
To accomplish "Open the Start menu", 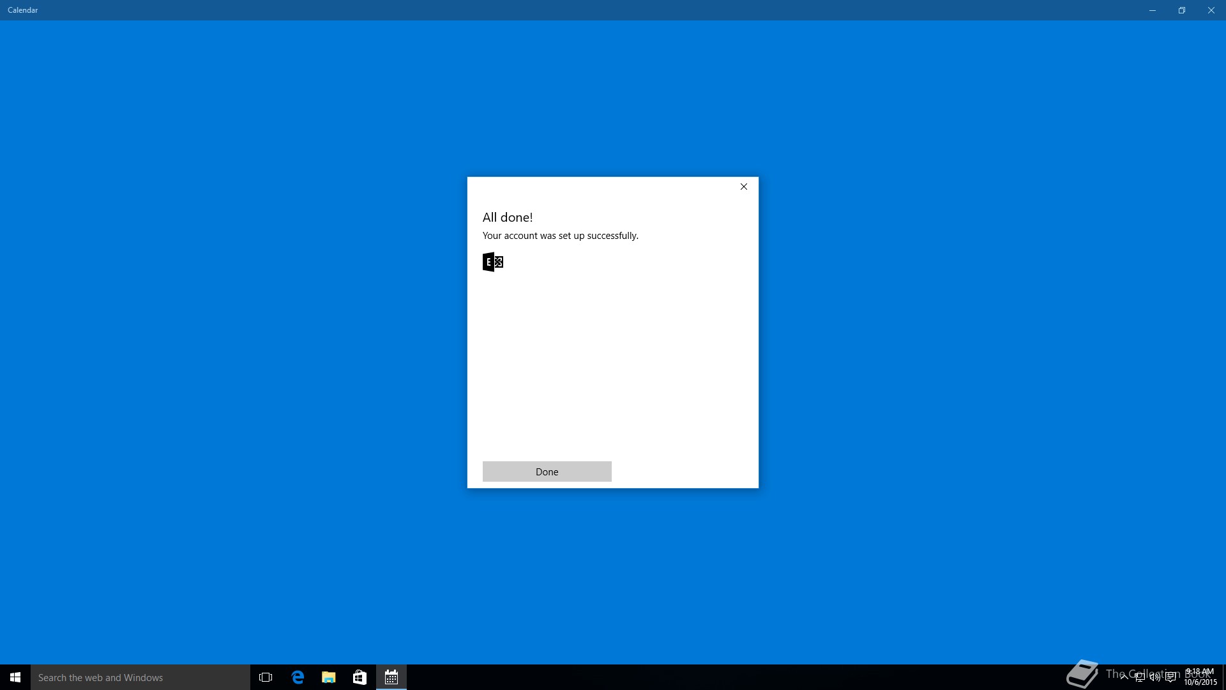I will pyautogui.click(x=15, y=677).
